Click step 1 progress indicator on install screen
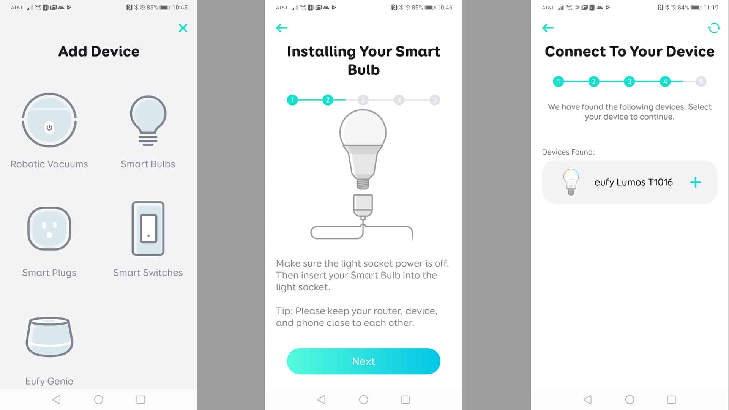 click(x=292, y=99)
